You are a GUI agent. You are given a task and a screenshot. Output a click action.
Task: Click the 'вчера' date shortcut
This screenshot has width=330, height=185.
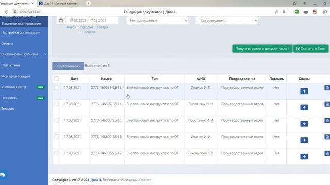[x=72, y=27]
